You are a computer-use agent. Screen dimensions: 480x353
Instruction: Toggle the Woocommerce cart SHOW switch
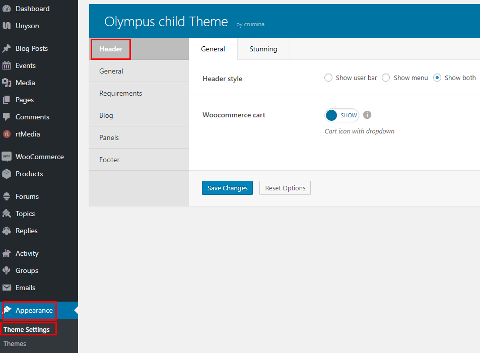(x=341, y=115)
